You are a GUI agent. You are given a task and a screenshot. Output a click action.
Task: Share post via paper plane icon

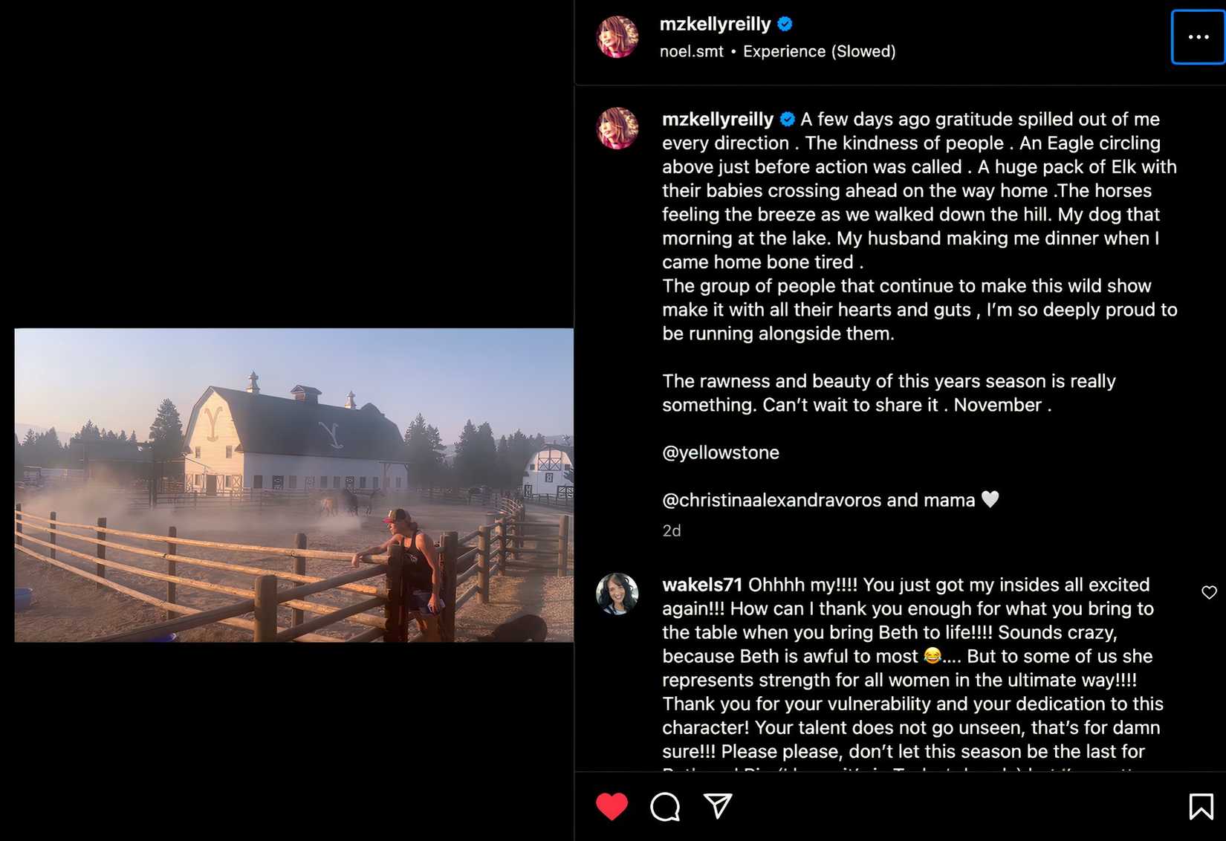tap(718, 806)
